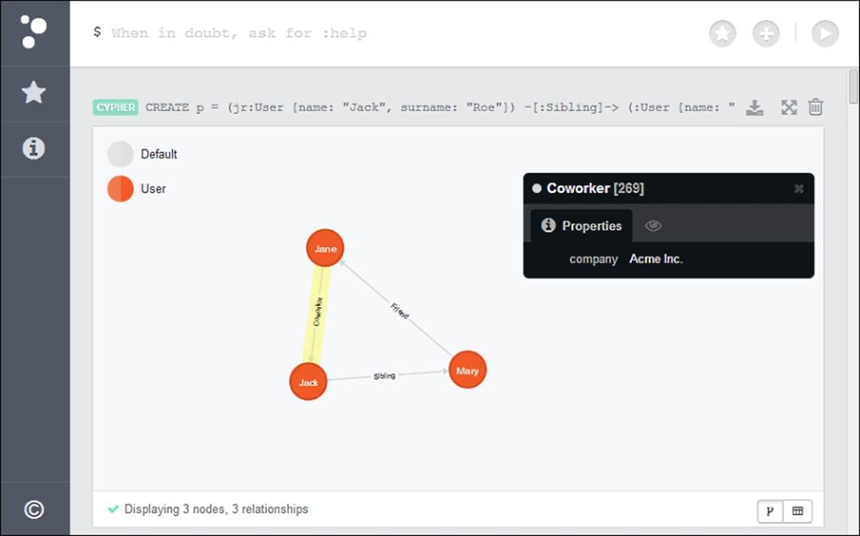The height and width of the screenshot is (536, 860).
Task: Open the Favorites star in the sidebar
Action: pyautogui.click(x=34, y=93)
